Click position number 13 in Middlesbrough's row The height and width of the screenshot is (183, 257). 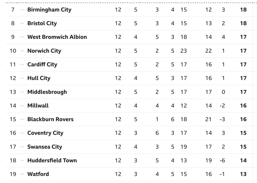coord(13,92)
